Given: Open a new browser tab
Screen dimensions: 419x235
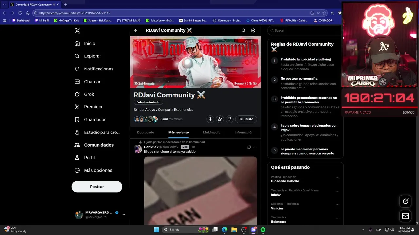Looking at the screenshot, I should coord(65,4).
